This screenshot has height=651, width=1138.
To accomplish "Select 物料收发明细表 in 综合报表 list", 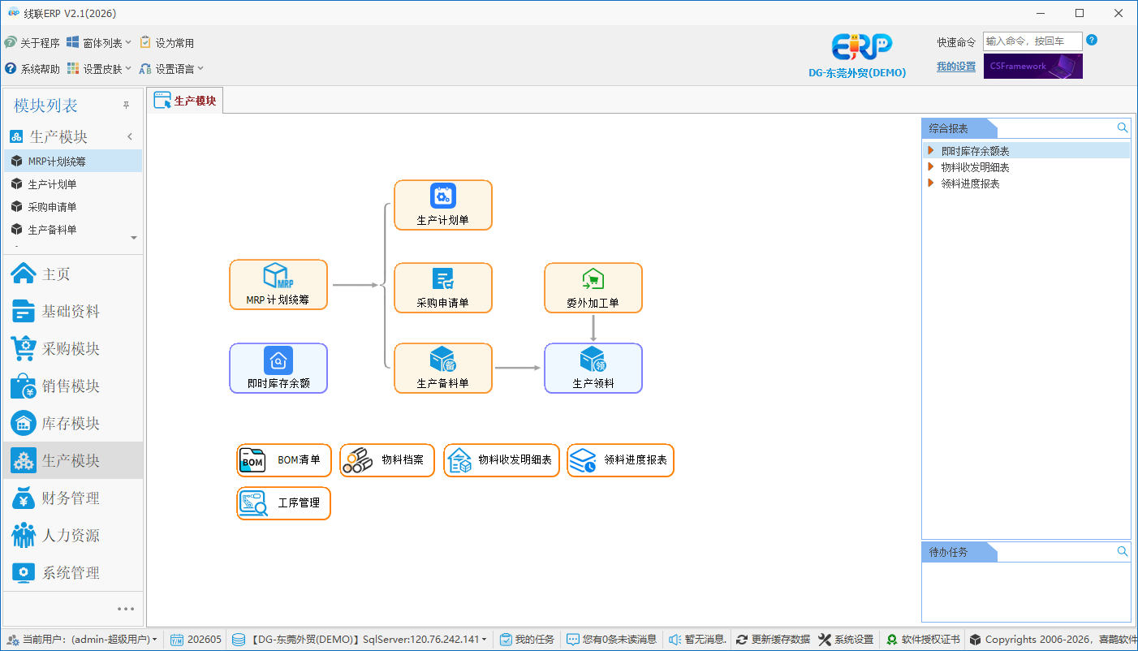I will 975,167.
